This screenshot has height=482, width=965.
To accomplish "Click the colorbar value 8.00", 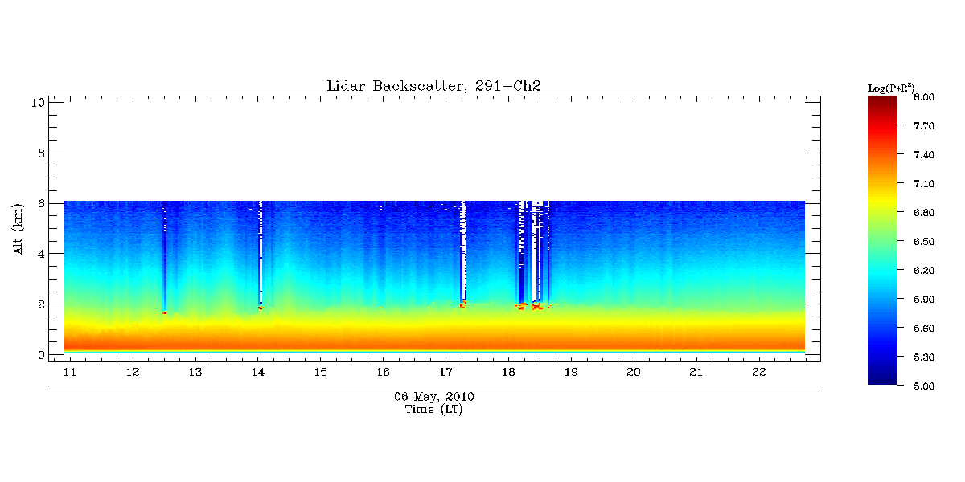I will [924, 97].
